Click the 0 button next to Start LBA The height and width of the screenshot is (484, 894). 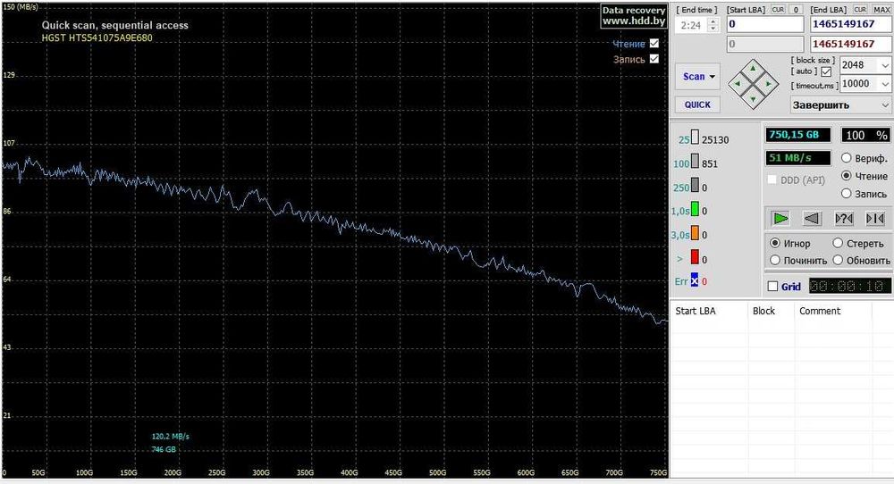click(796, 10)
